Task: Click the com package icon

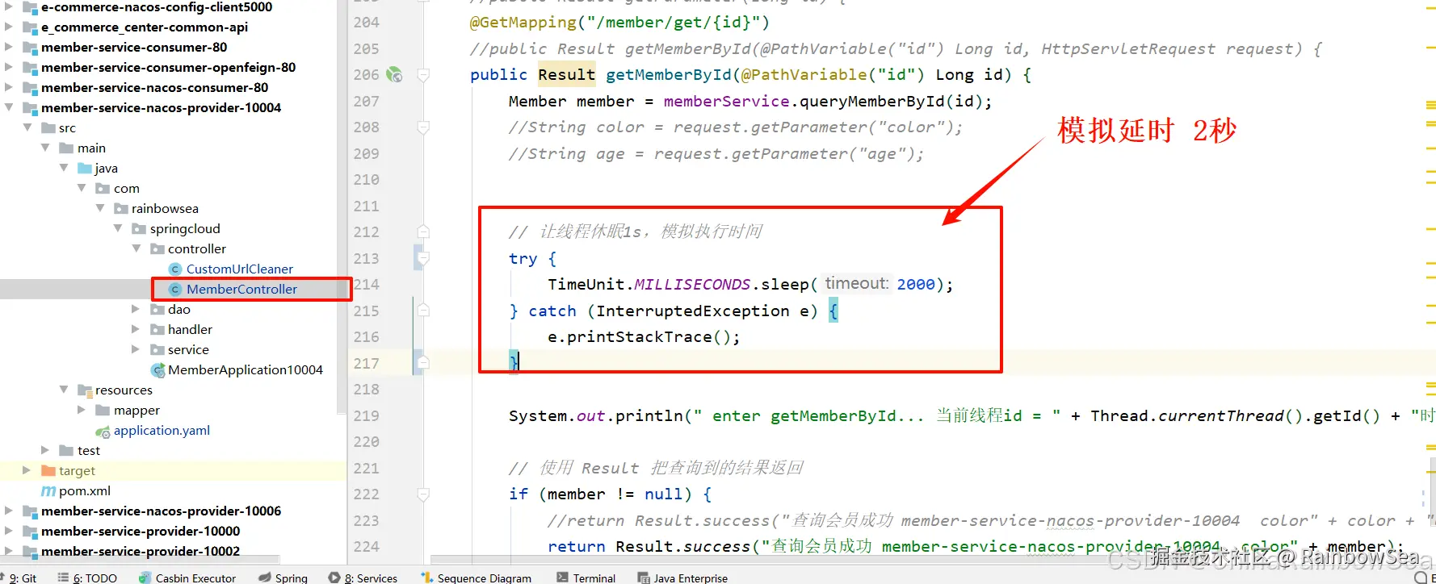Action: 103,188
